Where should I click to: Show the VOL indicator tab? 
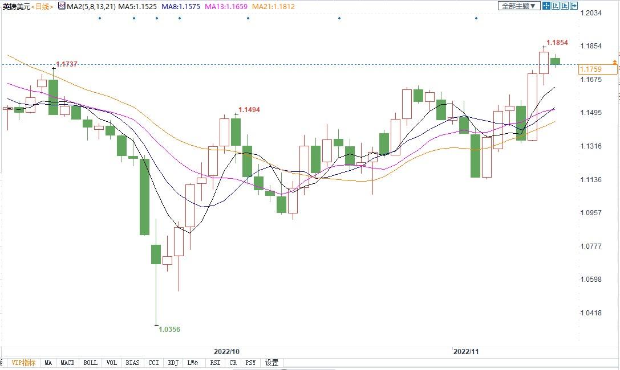pyautogui.click(x=112, y=363)
